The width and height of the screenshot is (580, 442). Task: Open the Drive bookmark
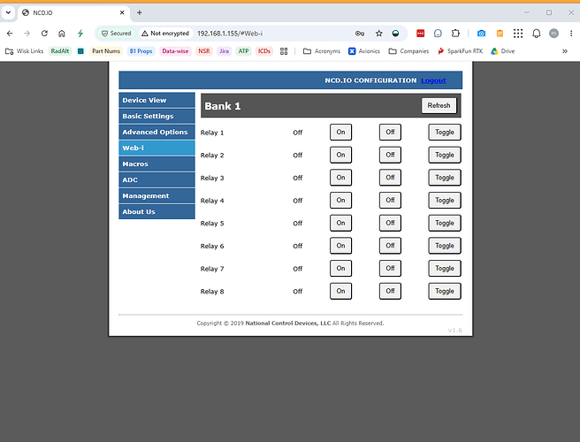click(x=503, y=51)
